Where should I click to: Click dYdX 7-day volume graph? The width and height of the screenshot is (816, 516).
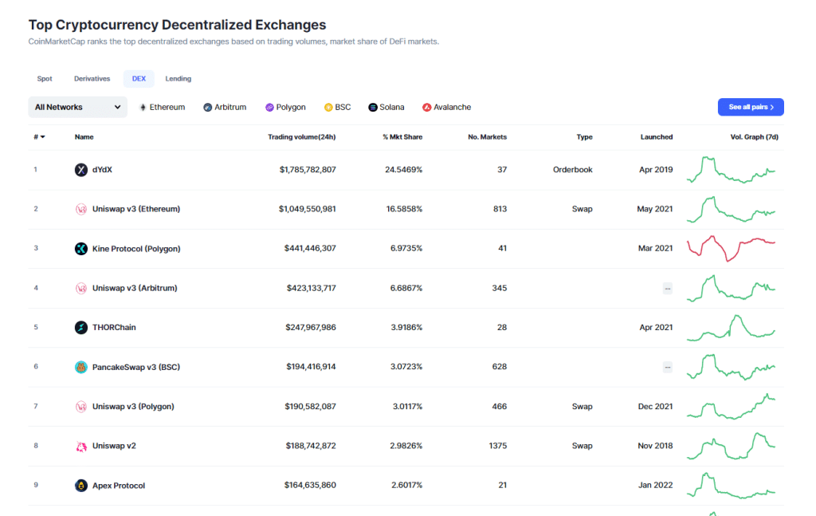[732, 170]
